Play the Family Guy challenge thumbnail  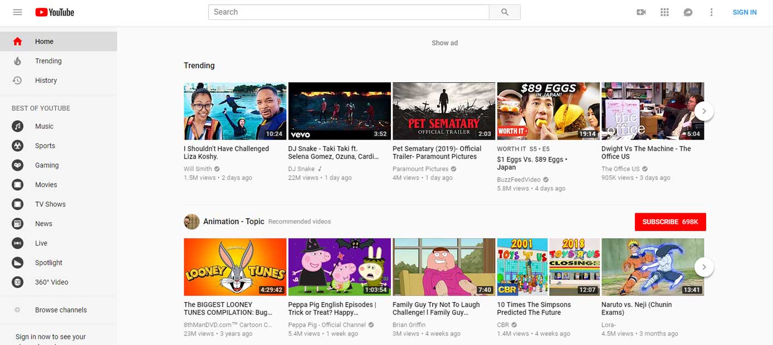click(444, 267)
